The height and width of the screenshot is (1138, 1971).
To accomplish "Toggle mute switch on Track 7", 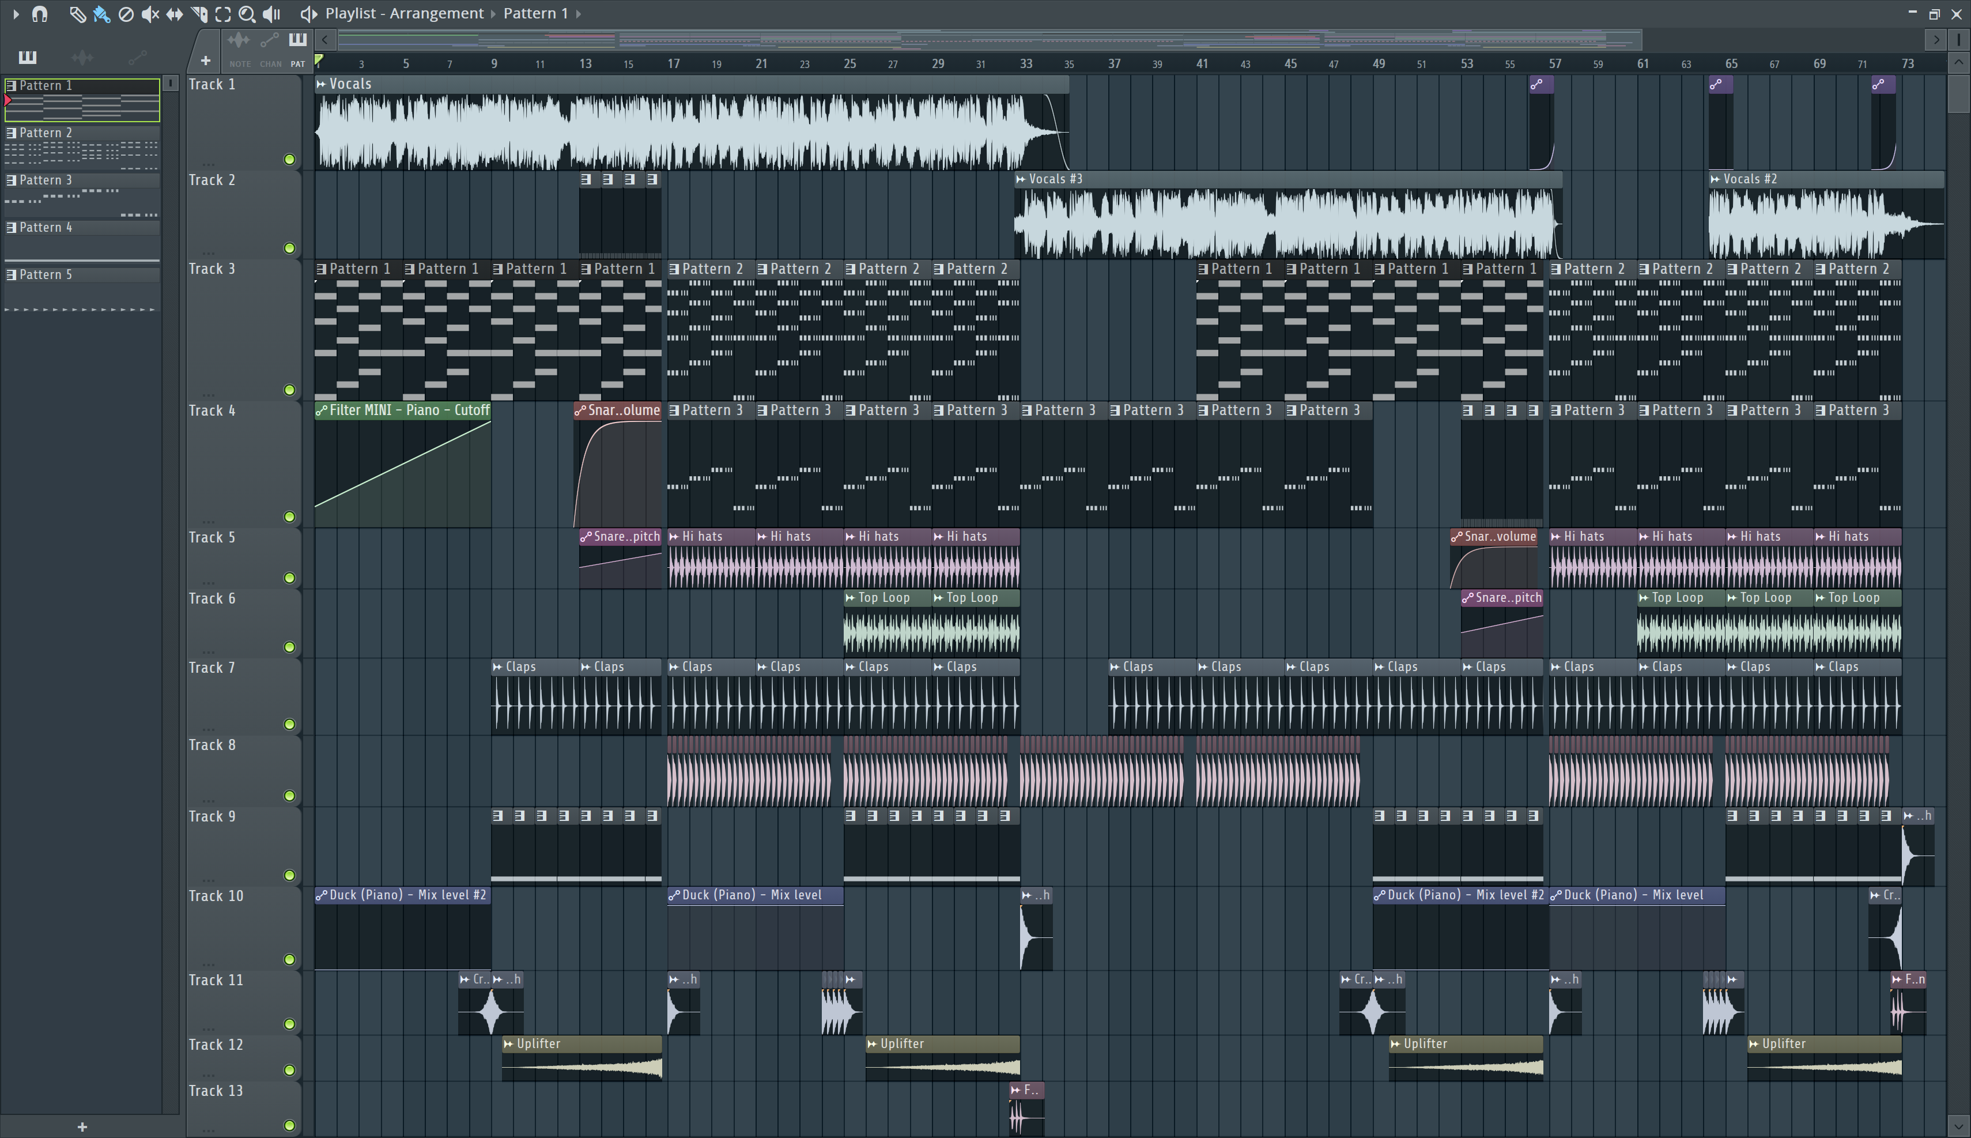I will pos(290,725).
